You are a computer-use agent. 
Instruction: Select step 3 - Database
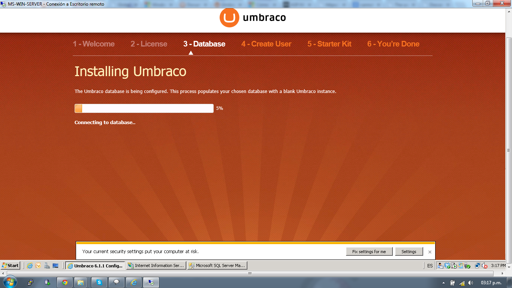point(204,44)
